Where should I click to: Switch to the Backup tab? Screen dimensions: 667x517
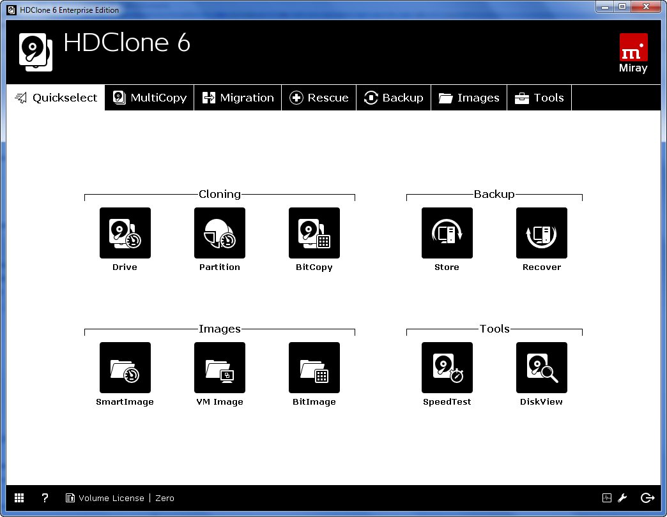(394, 98)
